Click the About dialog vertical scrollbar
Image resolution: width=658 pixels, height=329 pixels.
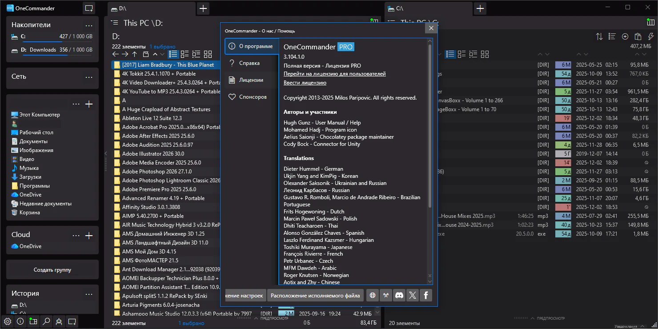(429, 124)
